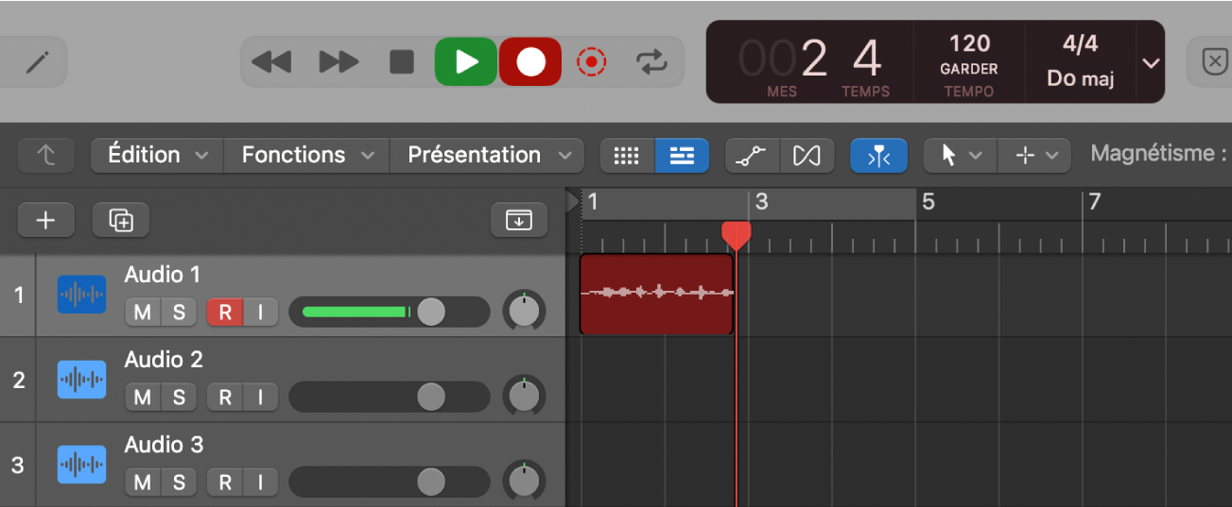
Task: Click the Rewind transport button
Action: tap(271, 62)
